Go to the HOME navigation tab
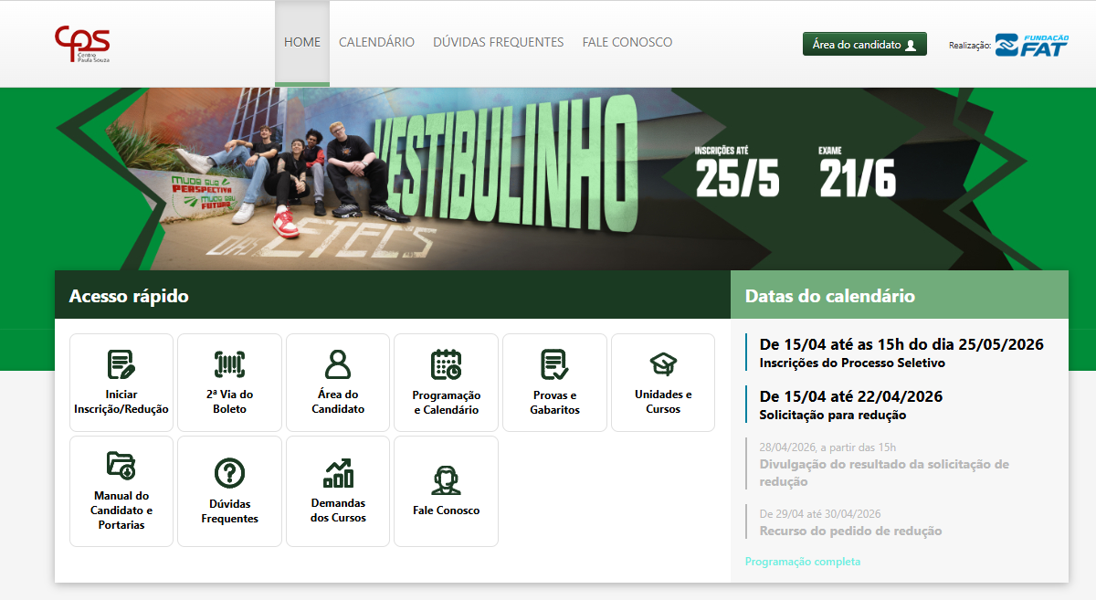This screenshot has height=600, width=1096. pyautogui.click(x=302, y=42)
